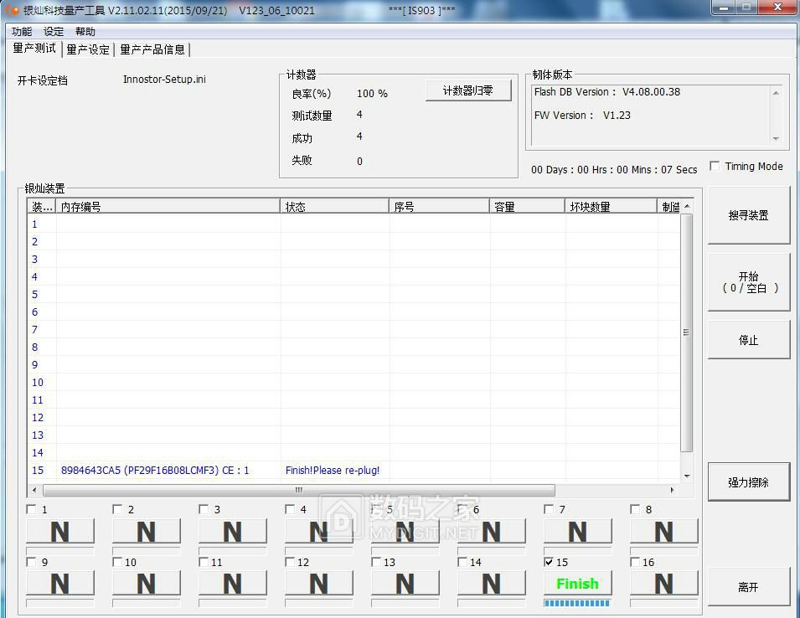The image size is (800, 618).
Task: Click device list scroll-down arrow
Action: pyautogui.click(x=687, y=476)
